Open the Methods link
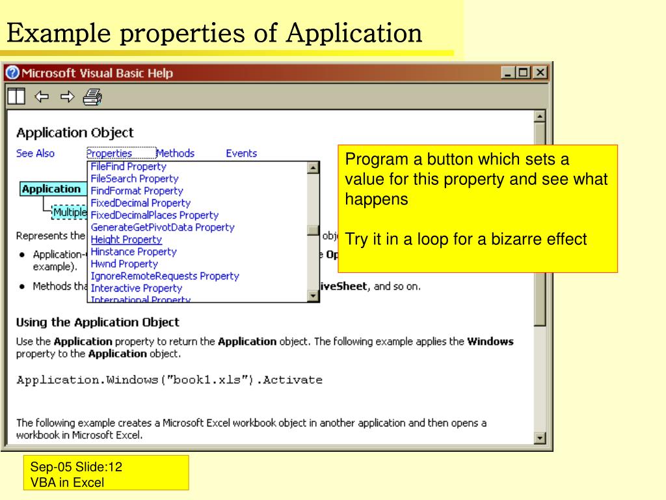Viewport: 666px width, 500px height. click(176, 153)
